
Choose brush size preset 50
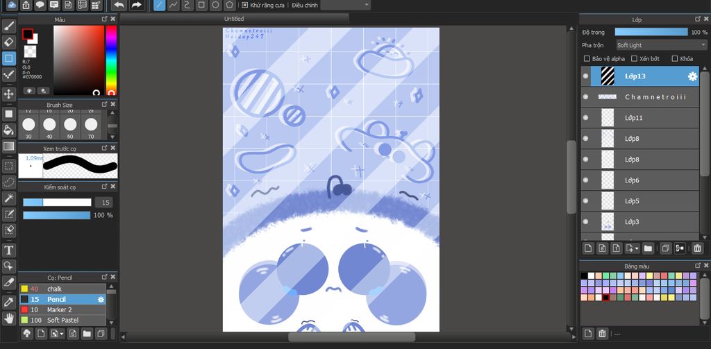click(x=70, y=127)
